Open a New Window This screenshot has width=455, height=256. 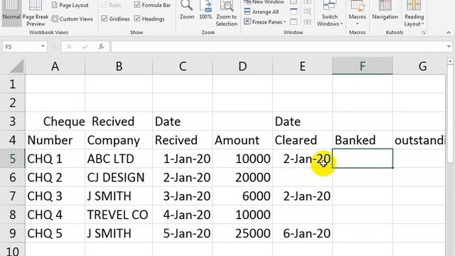pyautogui.click(x=264, y=2)
